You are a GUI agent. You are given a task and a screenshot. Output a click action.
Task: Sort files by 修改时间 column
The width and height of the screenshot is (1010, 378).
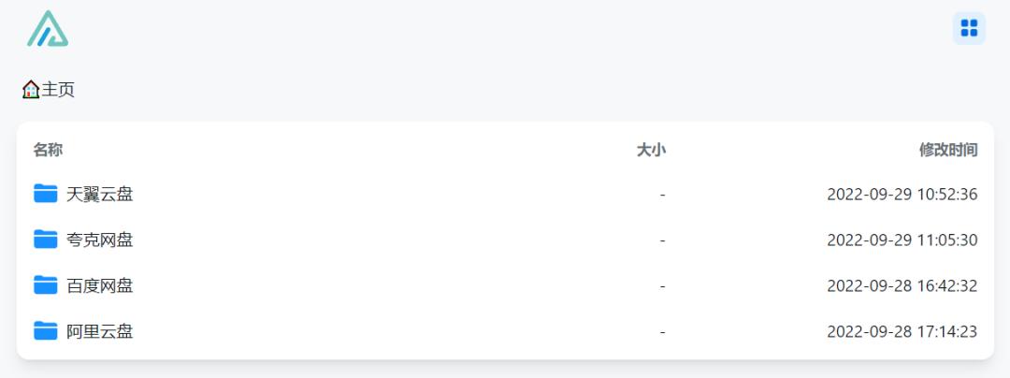click(x=948, y=150)
